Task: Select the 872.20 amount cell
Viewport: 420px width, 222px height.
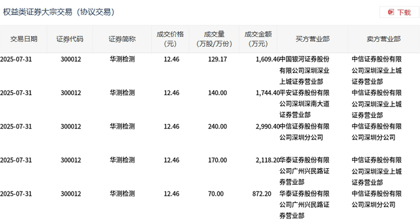Action: click(262, 194)
